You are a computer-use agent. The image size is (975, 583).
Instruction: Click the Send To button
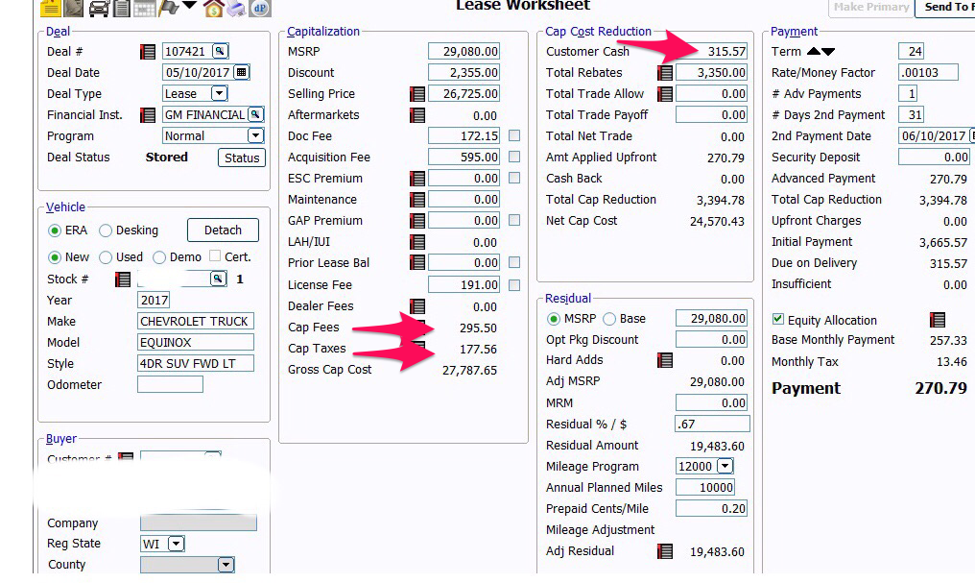945,8
